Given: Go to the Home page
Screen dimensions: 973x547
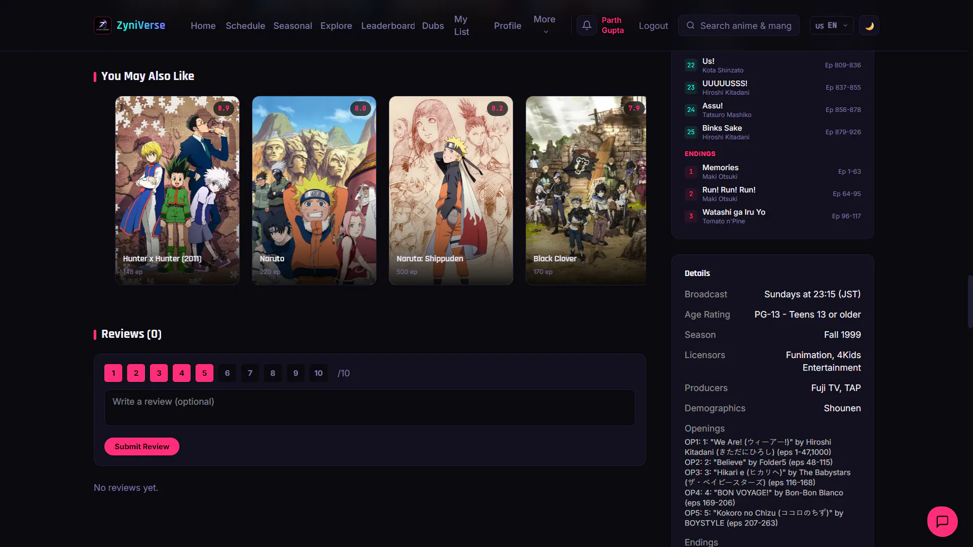Looking at the screenshot, I should click(203, 26).
